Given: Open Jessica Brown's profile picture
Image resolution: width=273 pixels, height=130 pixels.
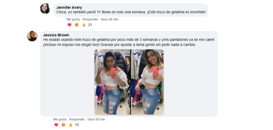Looking at the screenshot, I should [32, 36].
